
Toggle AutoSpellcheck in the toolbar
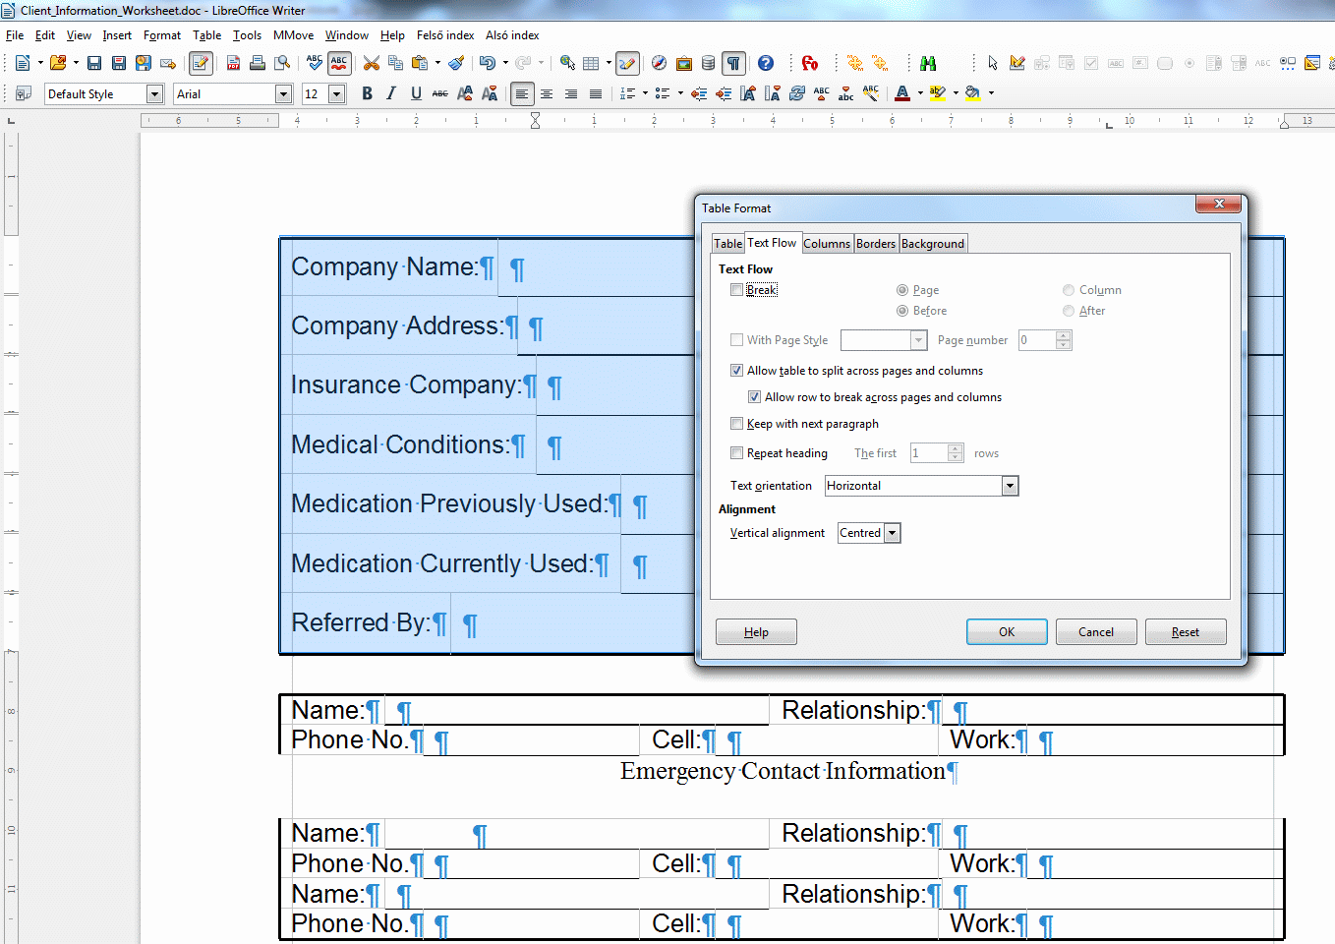pyautogui.click(x=339, y=63)
